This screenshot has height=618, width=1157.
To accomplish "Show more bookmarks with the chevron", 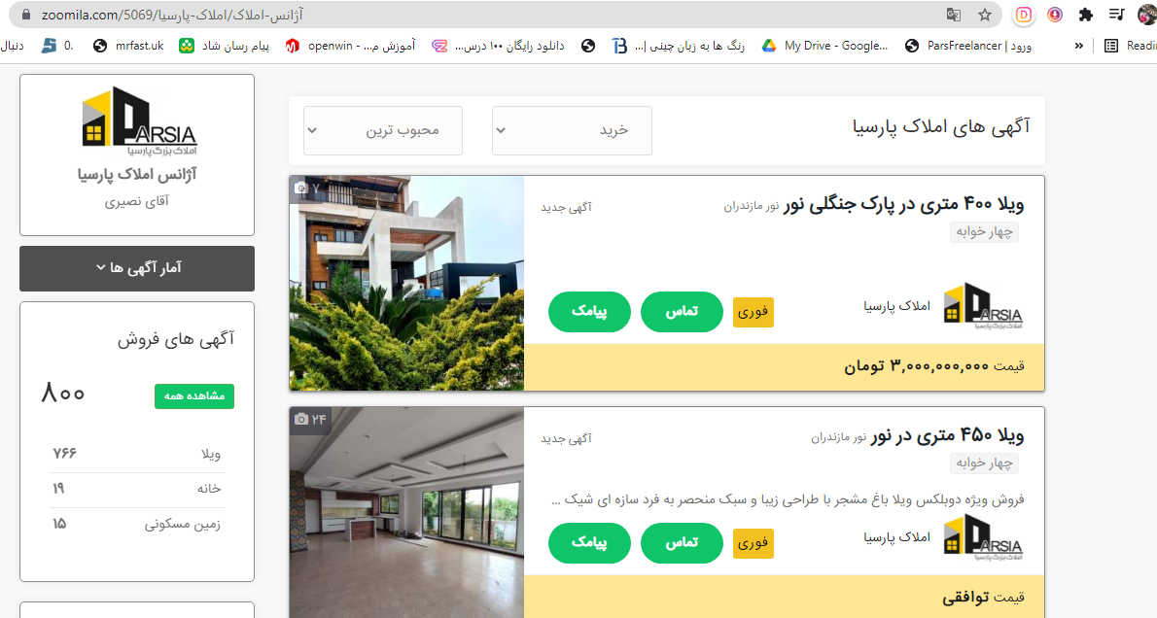I will (1079, 46).
